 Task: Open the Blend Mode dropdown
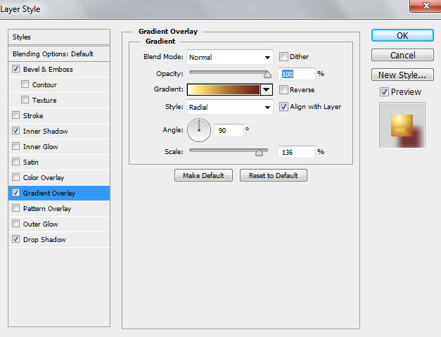230,57
